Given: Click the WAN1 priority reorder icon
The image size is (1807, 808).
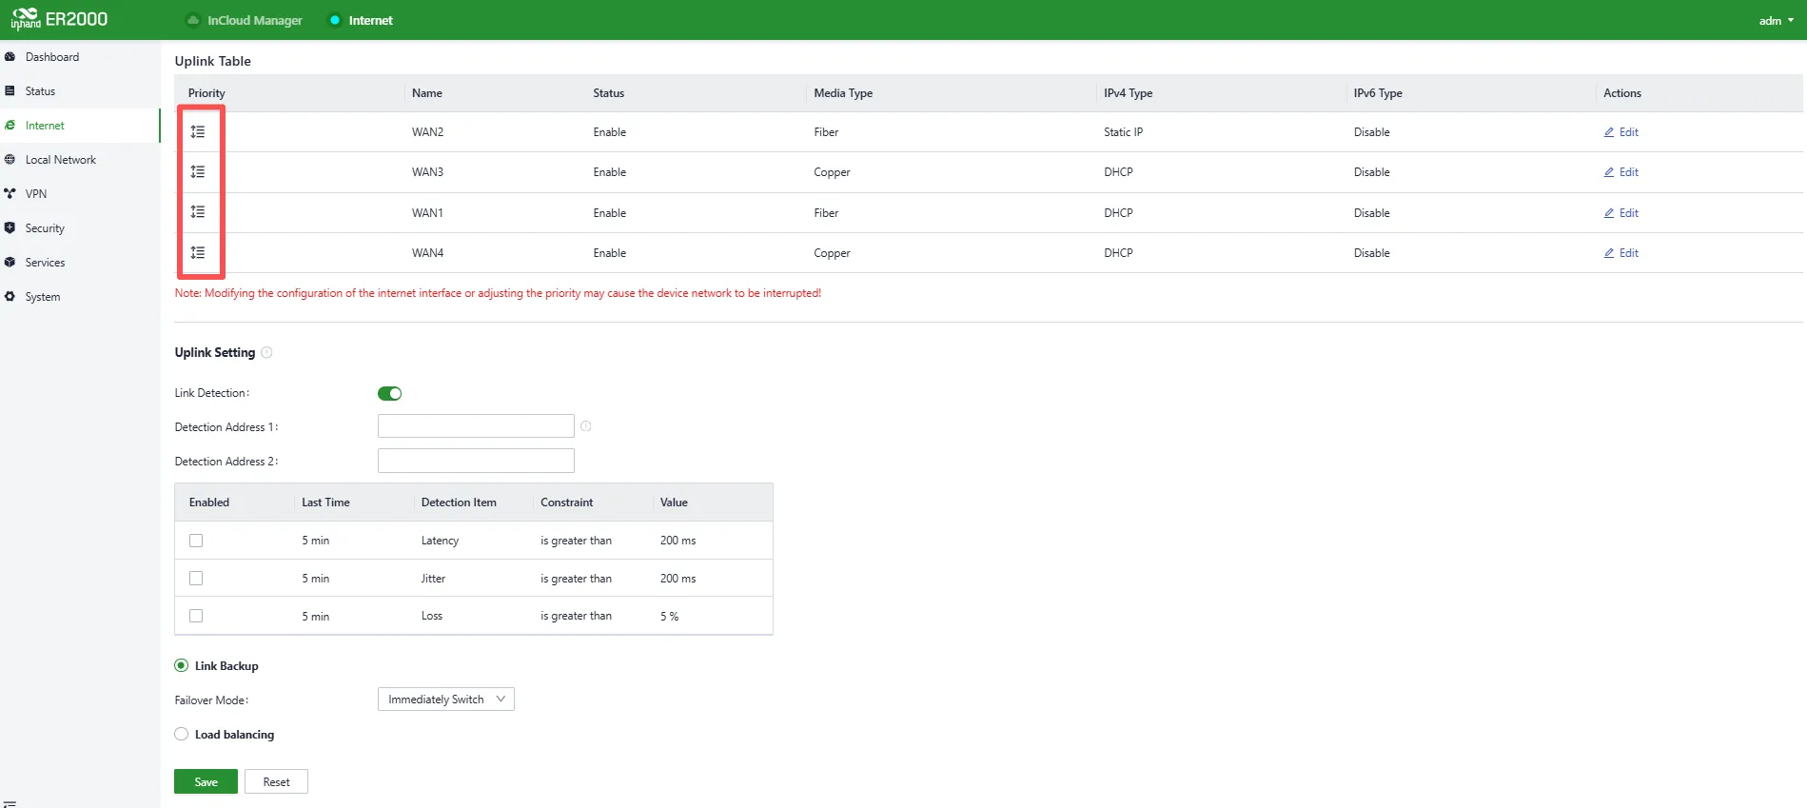Looking at the screenshot, I should point(198,212).
